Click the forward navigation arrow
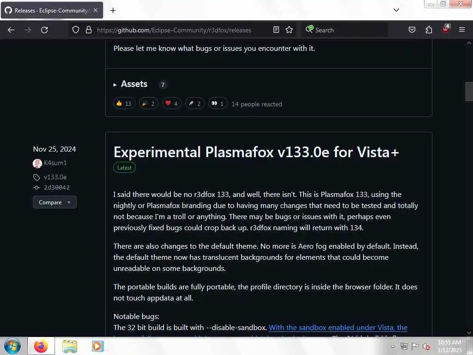The image size is (473, 355). point(27,30)
